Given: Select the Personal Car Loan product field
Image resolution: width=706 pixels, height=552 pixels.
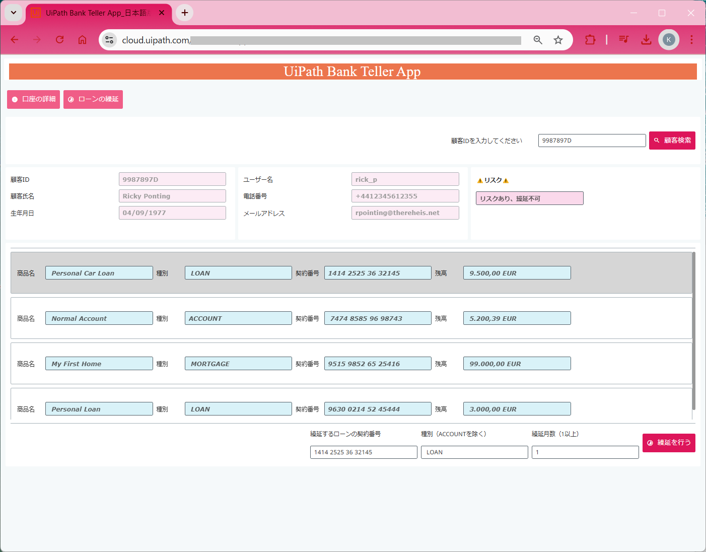Looking at the screenshot, I should [99, 273].
